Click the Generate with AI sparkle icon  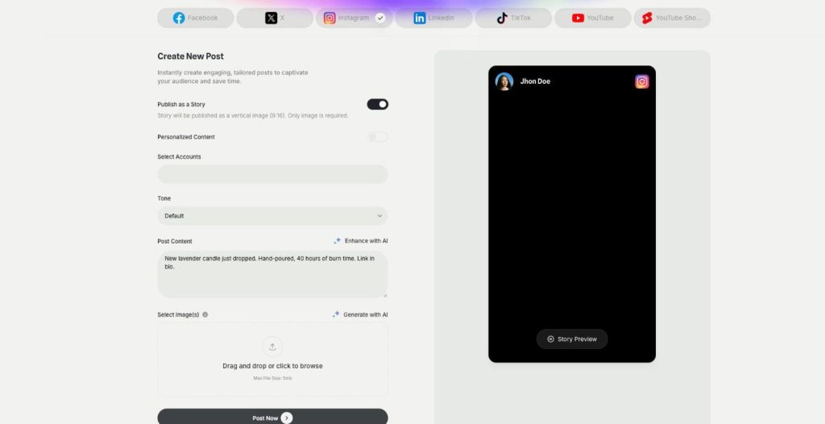point(336,314)
